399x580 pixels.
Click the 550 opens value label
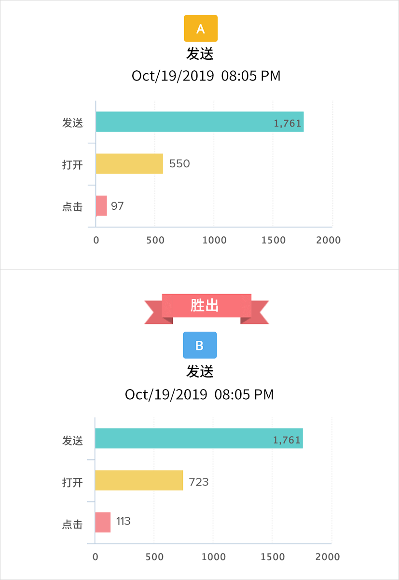pos(179,164)
